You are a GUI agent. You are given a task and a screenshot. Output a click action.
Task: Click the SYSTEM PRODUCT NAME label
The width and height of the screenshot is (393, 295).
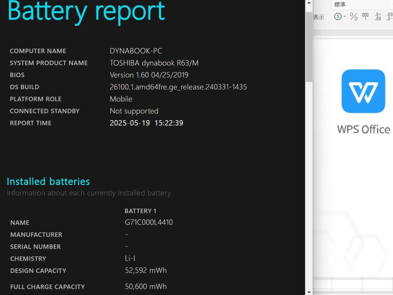pos(49,63)
